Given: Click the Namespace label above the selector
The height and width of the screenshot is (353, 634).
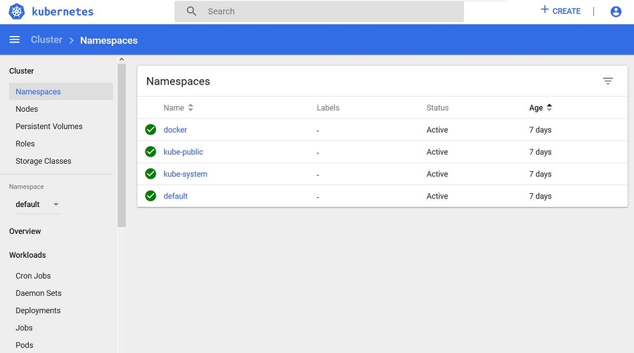Looking at the screenshot, I should (26, 186).
